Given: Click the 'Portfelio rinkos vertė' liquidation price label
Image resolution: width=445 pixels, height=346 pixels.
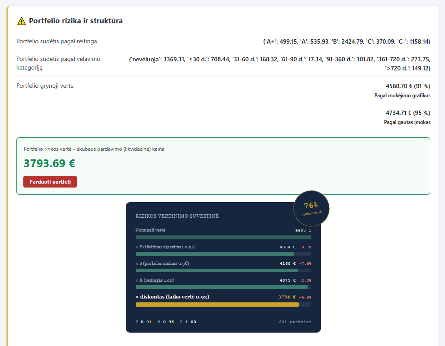Looking at the screenshot, I should point(94,149).
